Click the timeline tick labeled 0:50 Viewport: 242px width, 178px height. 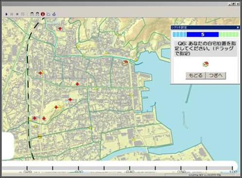(181, 168)
